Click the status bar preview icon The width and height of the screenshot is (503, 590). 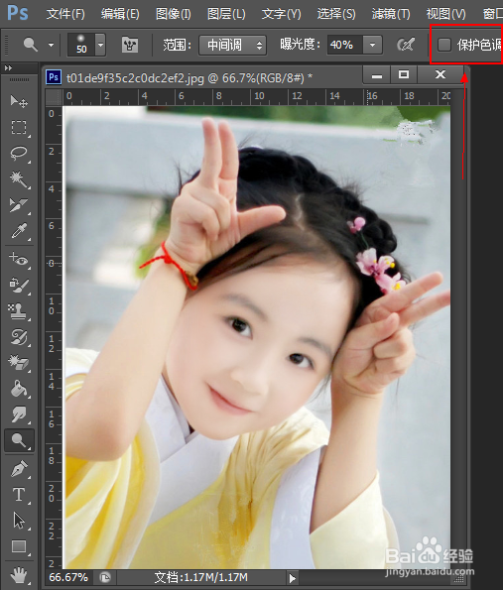105,577
